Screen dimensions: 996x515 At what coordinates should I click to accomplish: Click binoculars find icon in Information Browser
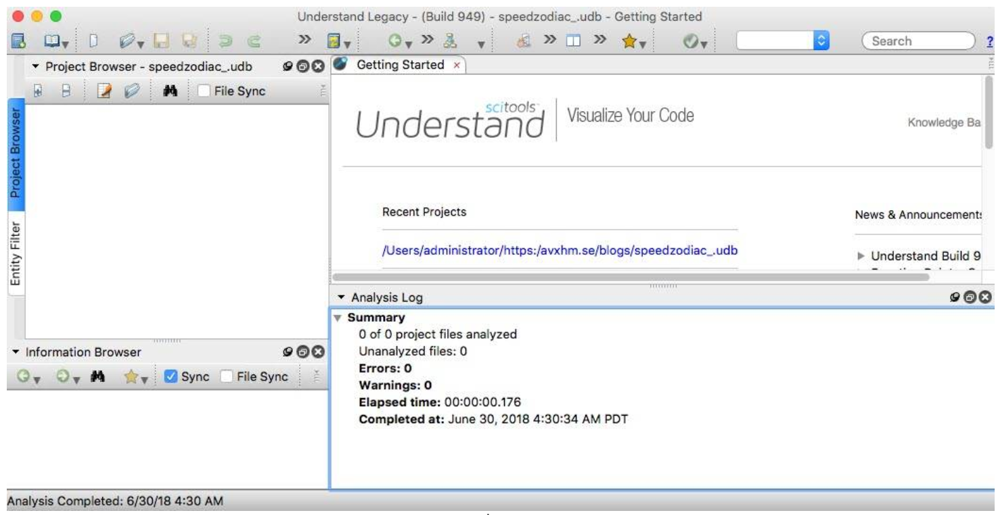tap(97, 377)
